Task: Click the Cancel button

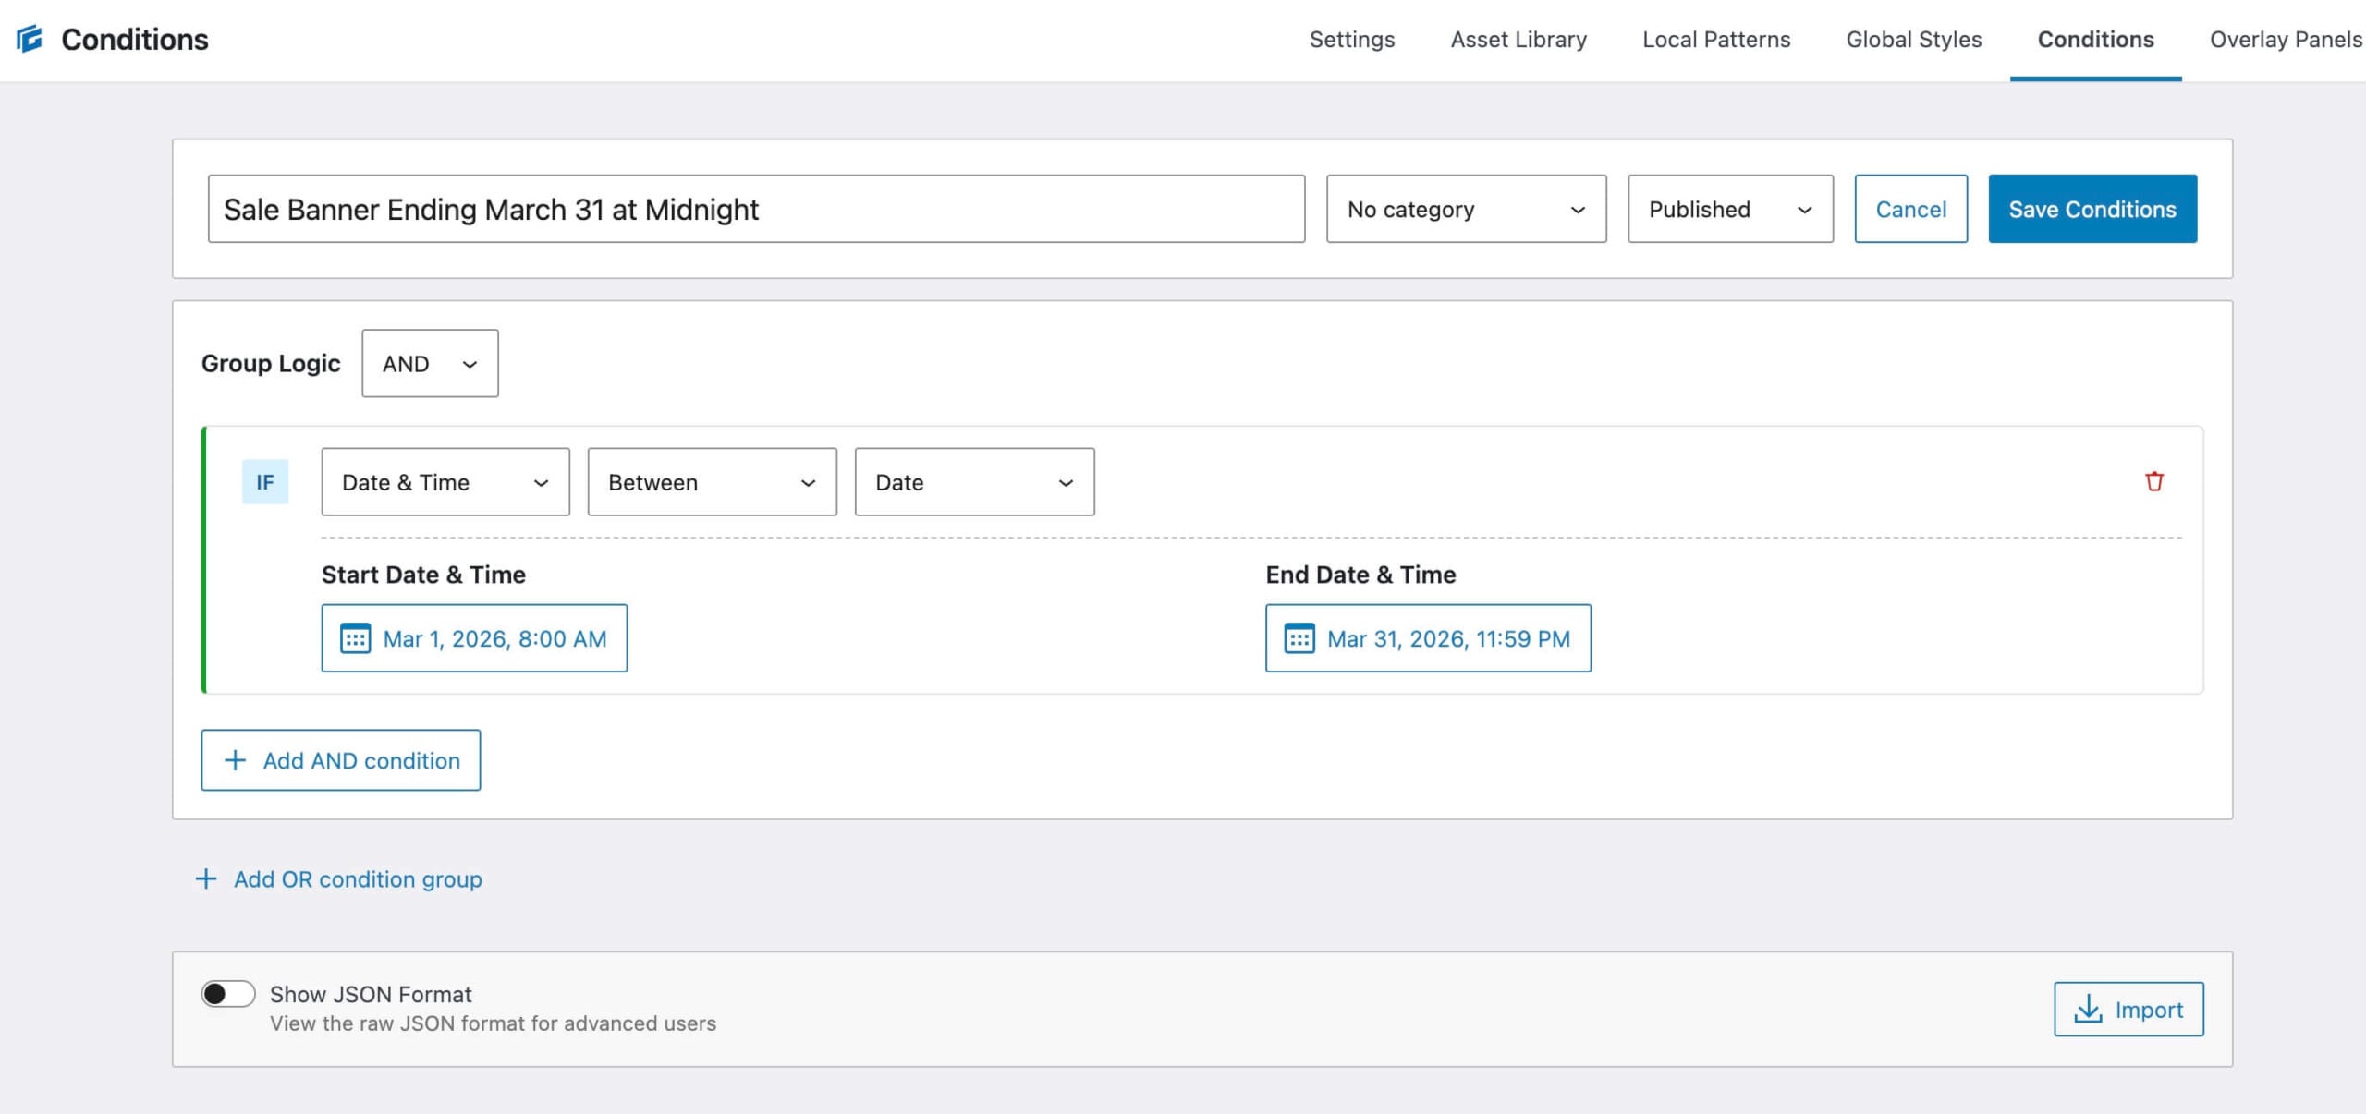Action: (x=1910, y=209)
